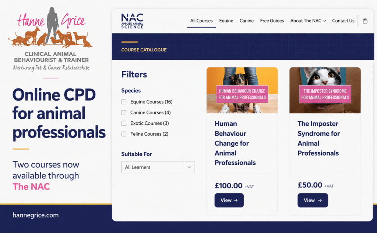Click the 'Nurturing Pet & Owner Relationships' tagline
Screen dimensions: 377x233
tap(51, 67)
